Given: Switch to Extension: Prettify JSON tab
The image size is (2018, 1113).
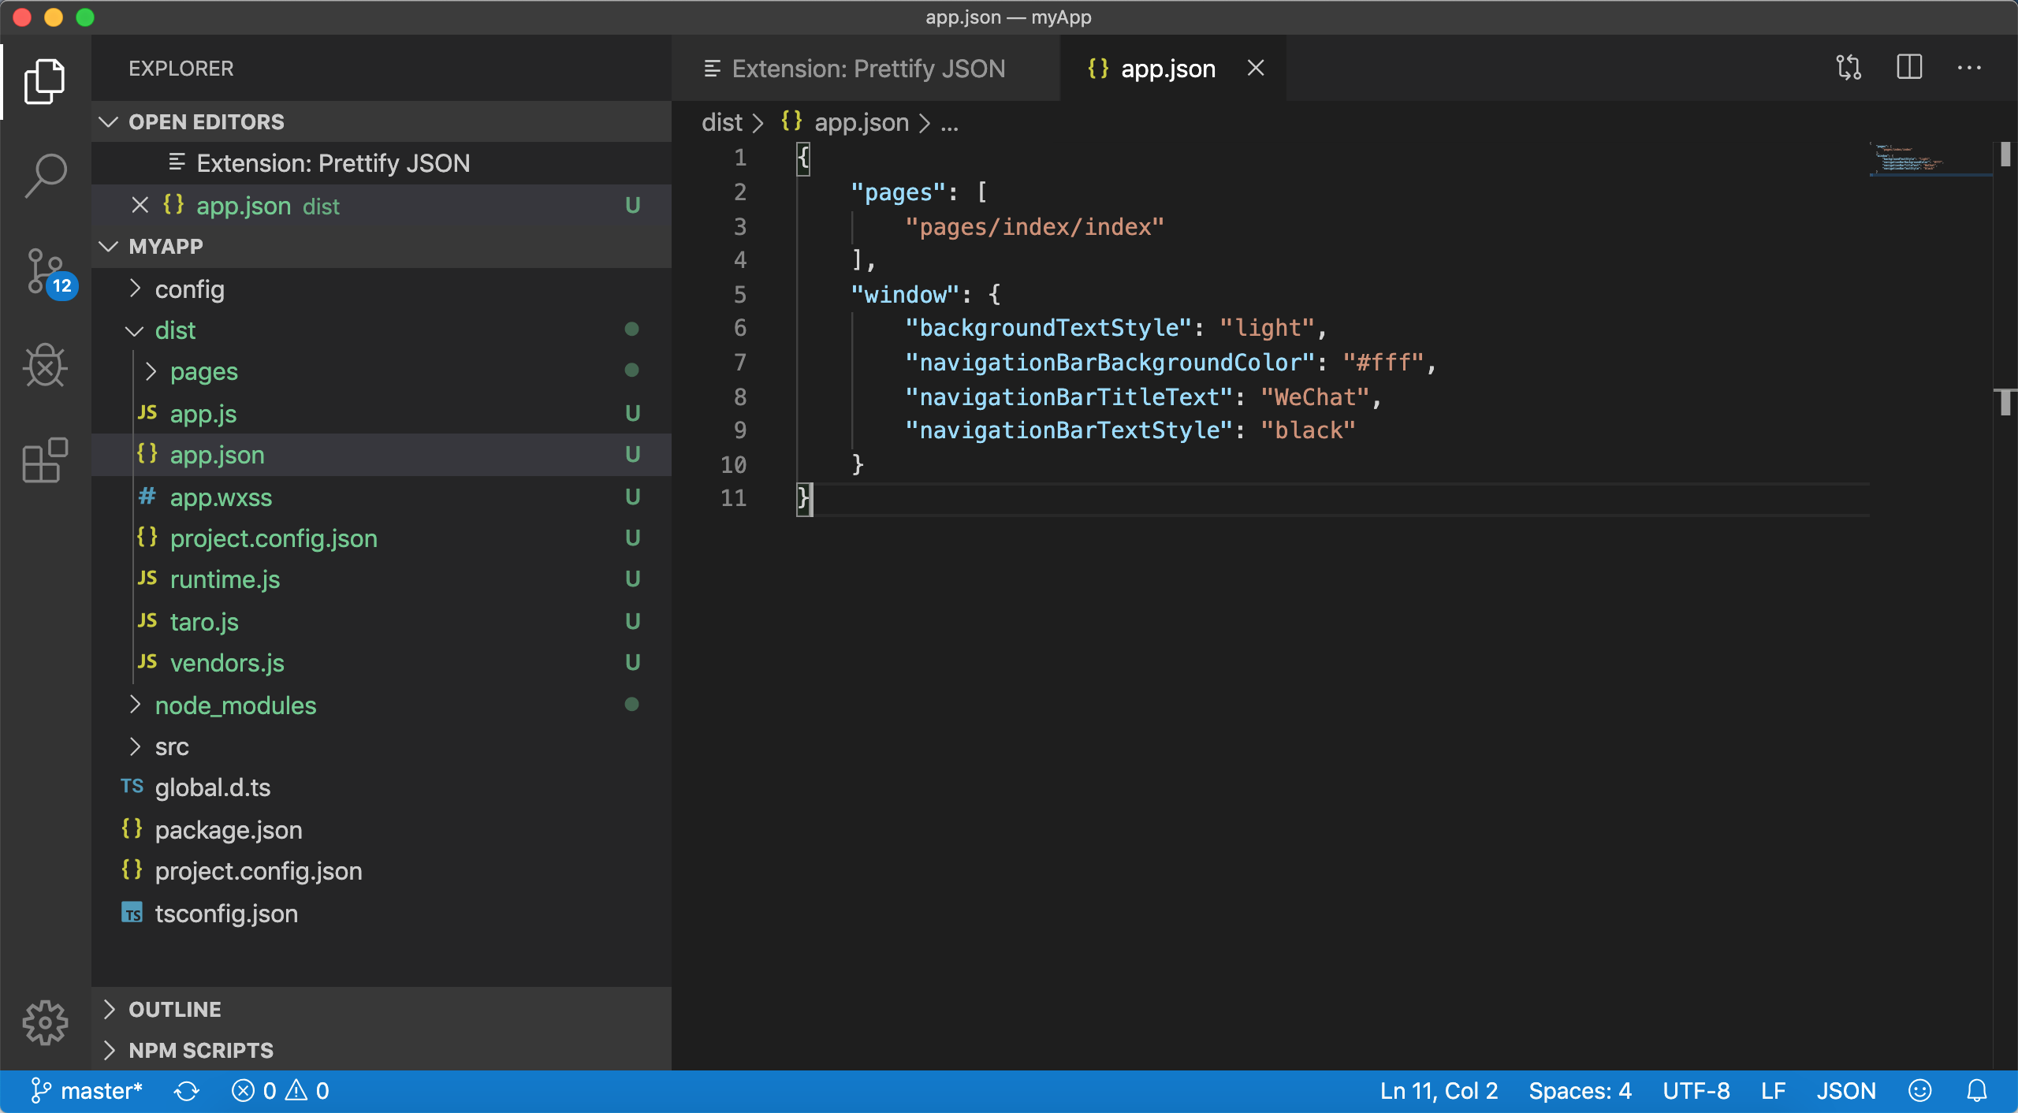Looking at the screenshot, I should (867, 69).
